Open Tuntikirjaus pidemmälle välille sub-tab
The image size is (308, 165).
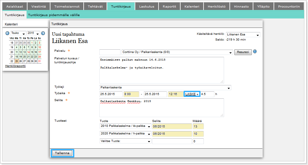coord(54,15)
